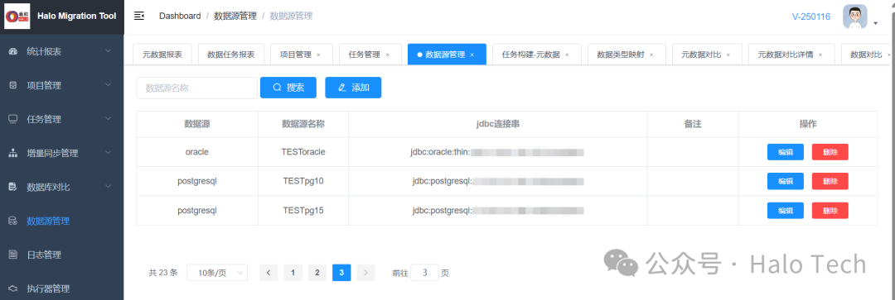Select page 3 in pagination
The image size is (895, 300).
coord(341,273)
